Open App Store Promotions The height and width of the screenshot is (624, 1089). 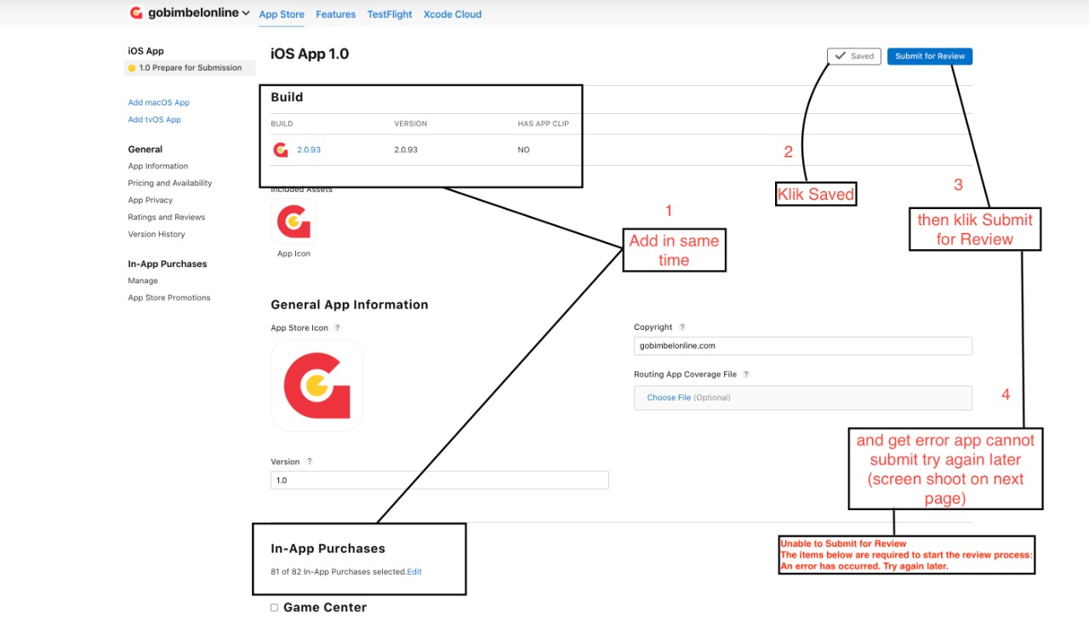(x=169, y=298)
